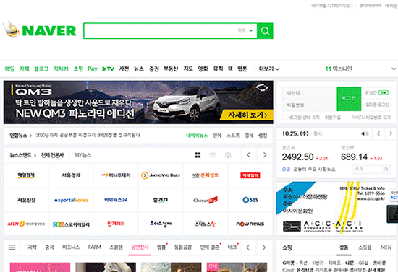Show previous stock widget panel arrow
The height and width of the screenshot is (272, 398).
click(378, 133)
